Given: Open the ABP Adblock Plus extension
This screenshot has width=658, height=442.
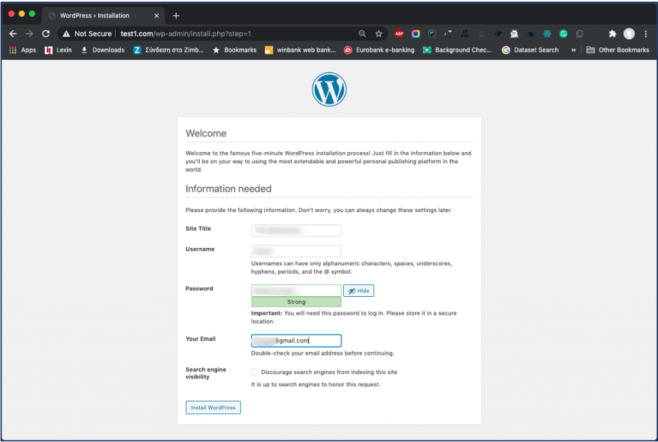Looking at the screenshot, I should coord(399,33).
